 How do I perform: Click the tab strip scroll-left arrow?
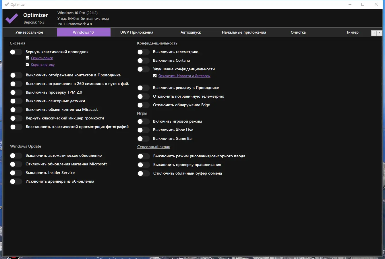[x=374, y=33]
